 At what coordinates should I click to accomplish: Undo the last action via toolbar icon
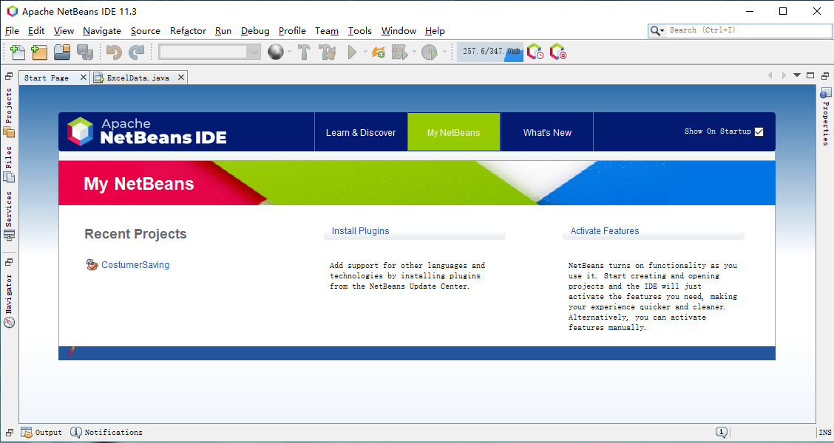click(x=114, y=52)
